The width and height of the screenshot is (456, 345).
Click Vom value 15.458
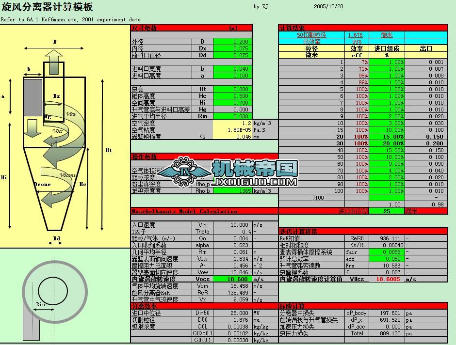[232, 286]
